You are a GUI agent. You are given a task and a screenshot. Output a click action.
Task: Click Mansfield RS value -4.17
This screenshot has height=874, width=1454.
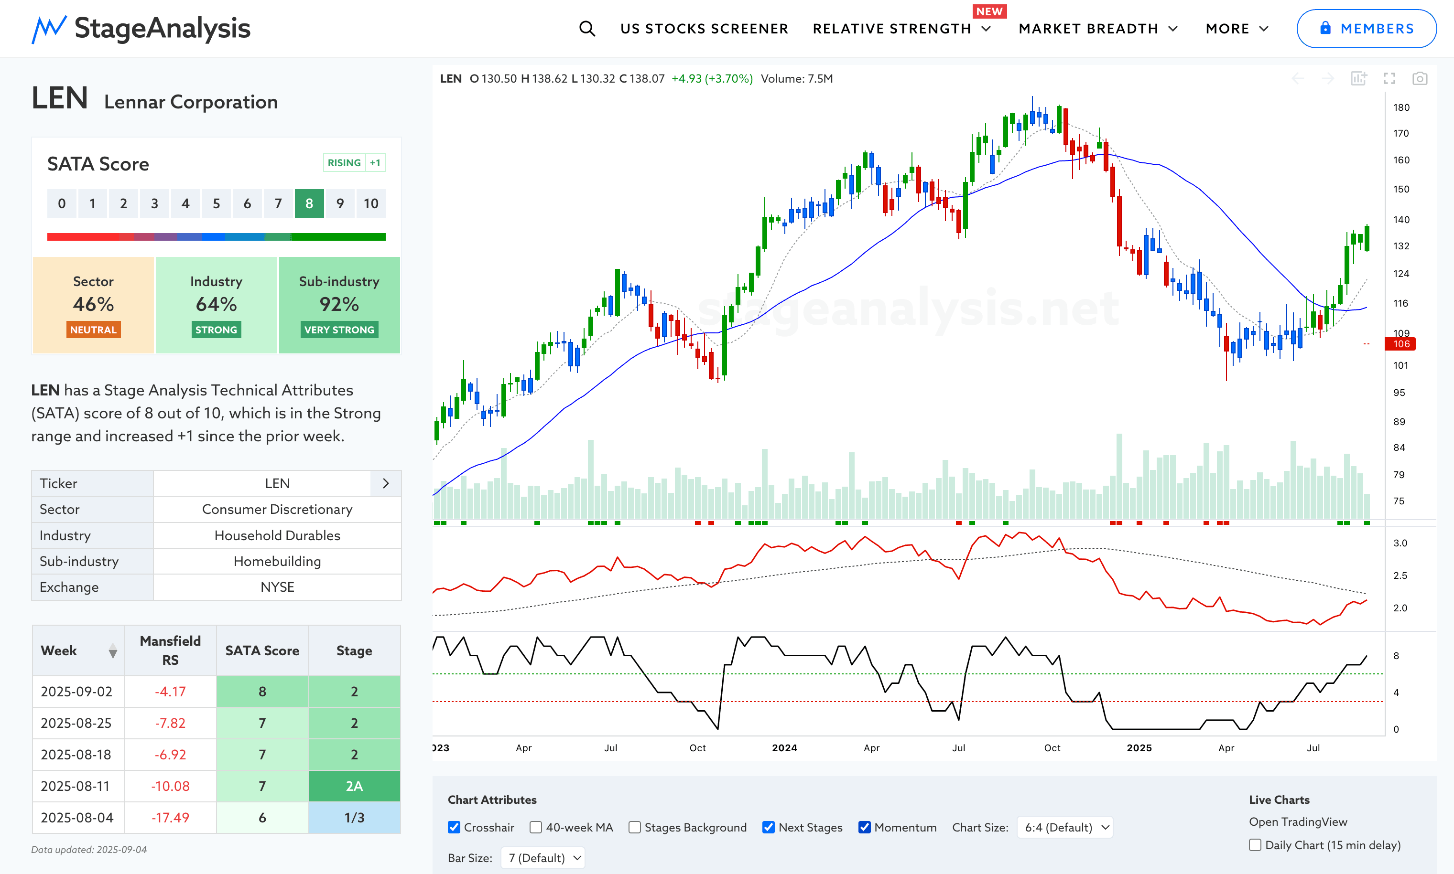[170, 692]
